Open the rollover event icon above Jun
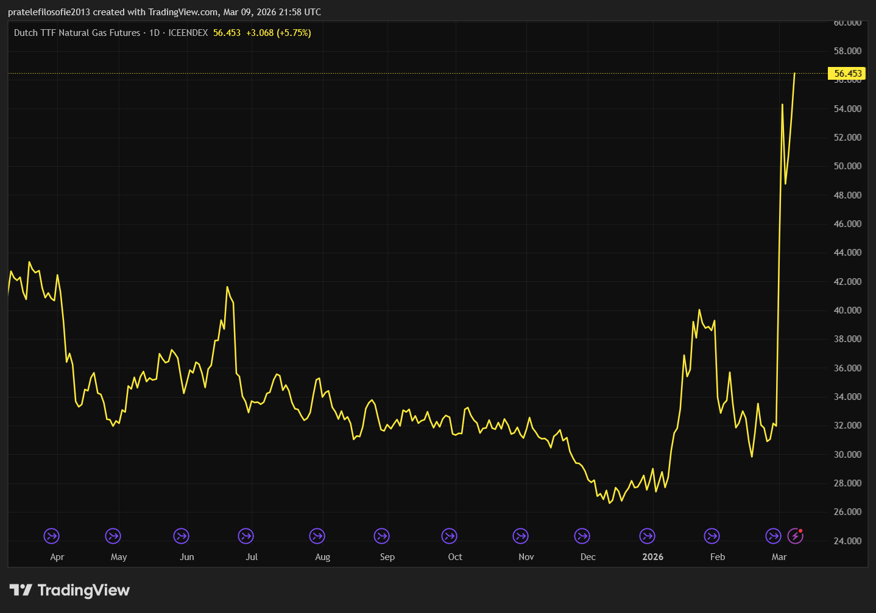The width and height of the screenshot is (876, 613). point(181,536)
